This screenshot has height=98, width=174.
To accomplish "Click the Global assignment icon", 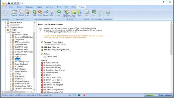I will click(21, 13).
